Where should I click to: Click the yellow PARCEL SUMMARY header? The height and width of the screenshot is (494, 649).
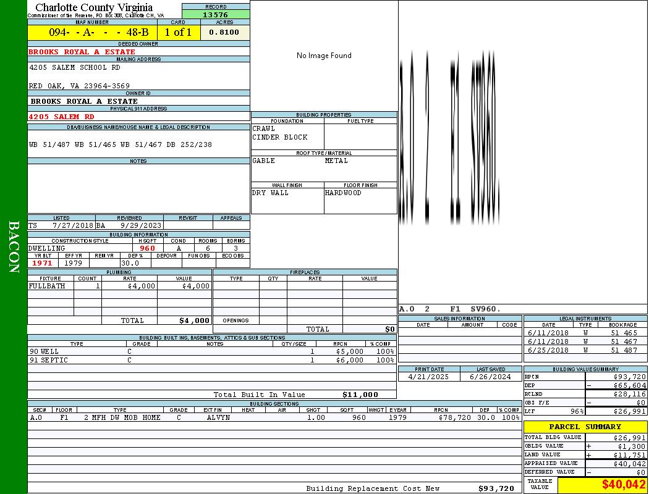pos(585,427)
